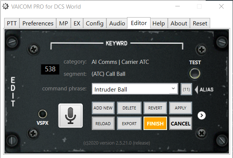
Task: Click the DELETE button
Action: pos(129,108)
